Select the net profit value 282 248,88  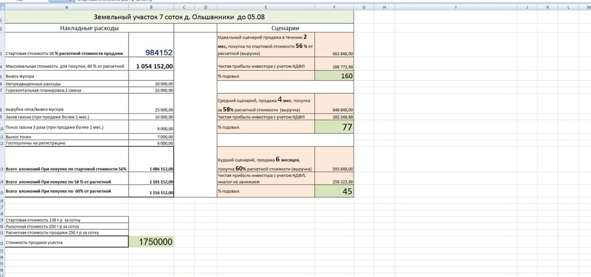tap(334, 117)
